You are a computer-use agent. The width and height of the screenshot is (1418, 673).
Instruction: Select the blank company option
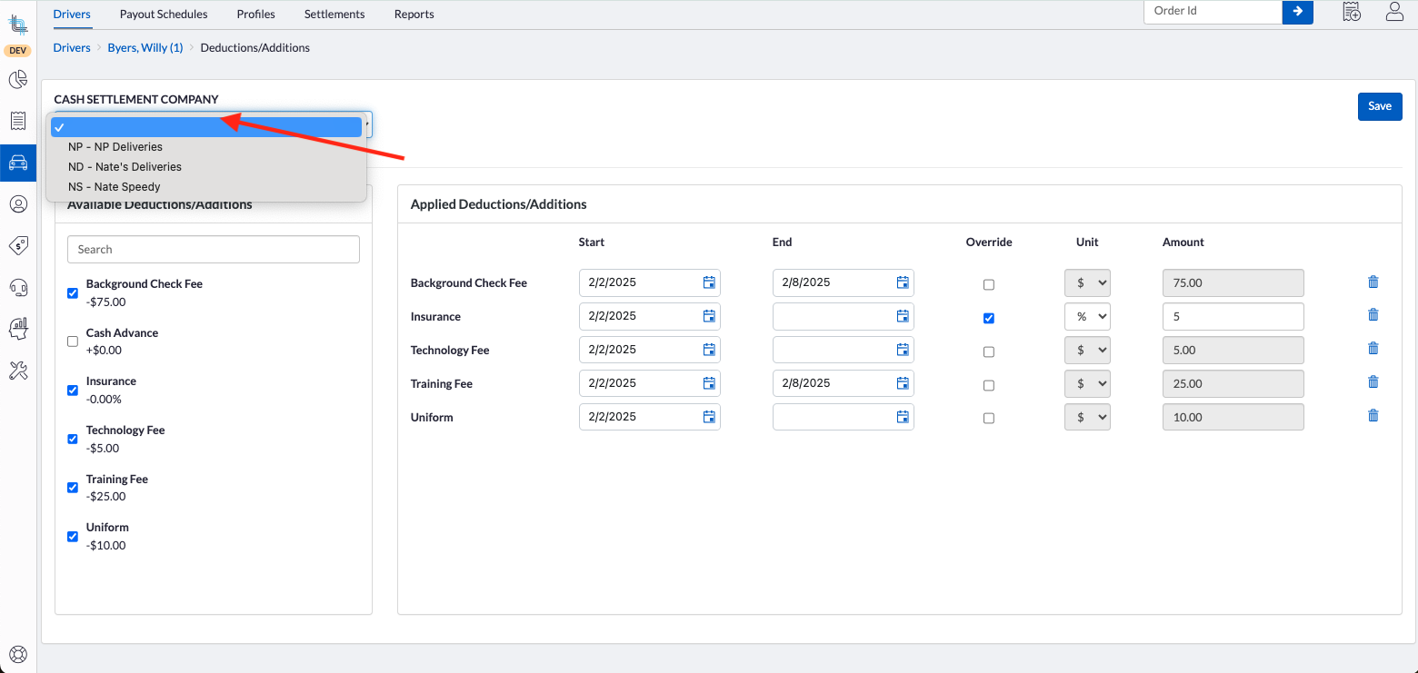point(206,127)
